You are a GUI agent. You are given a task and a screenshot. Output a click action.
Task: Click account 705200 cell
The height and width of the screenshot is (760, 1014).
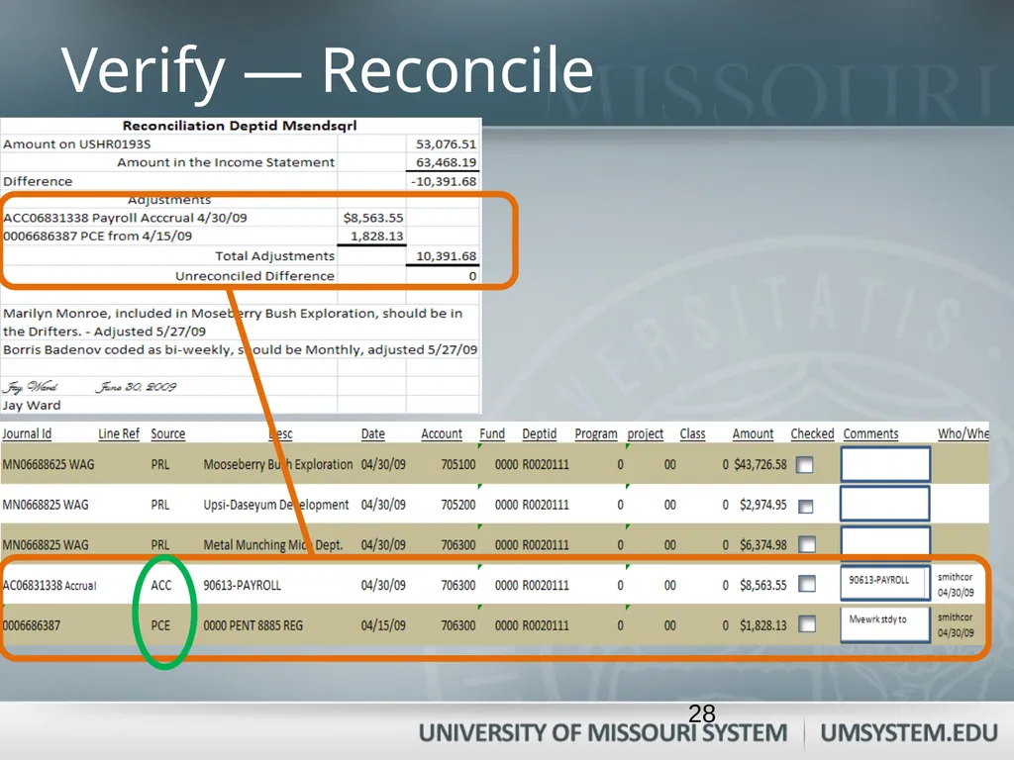point(457,505)
